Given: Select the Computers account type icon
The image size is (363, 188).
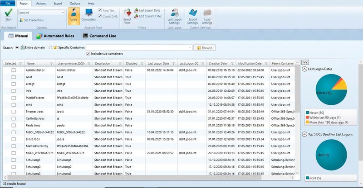Looking at the screenshot, I should pos(88,14).
